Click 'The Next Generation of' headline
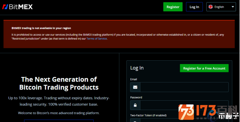The width and height of the screenshot is (240, 122). tap(59, 79)
